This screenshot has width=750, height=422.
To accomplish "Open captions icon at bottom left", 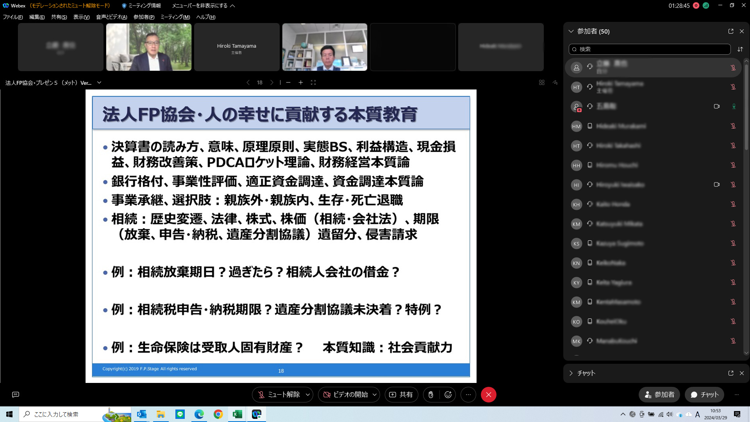I will 16,395.
